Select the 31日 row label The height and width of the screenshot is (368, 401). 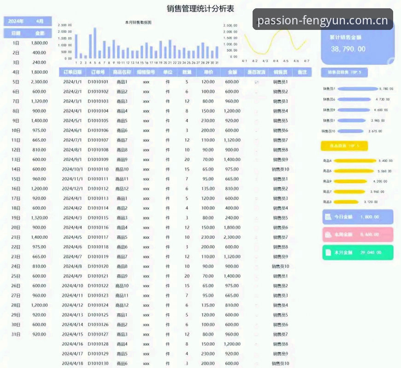[x=16, y=334]
